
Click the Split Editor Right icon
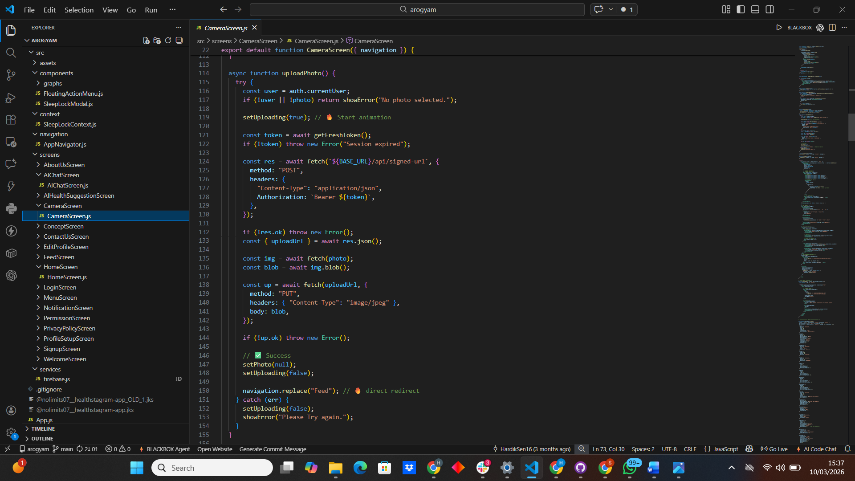pyautogui.click(x=832, y=28)
